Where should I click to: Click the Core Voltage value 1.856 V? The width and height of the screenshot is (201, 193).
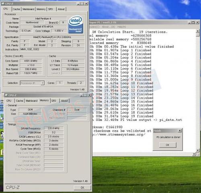(59, 31)
